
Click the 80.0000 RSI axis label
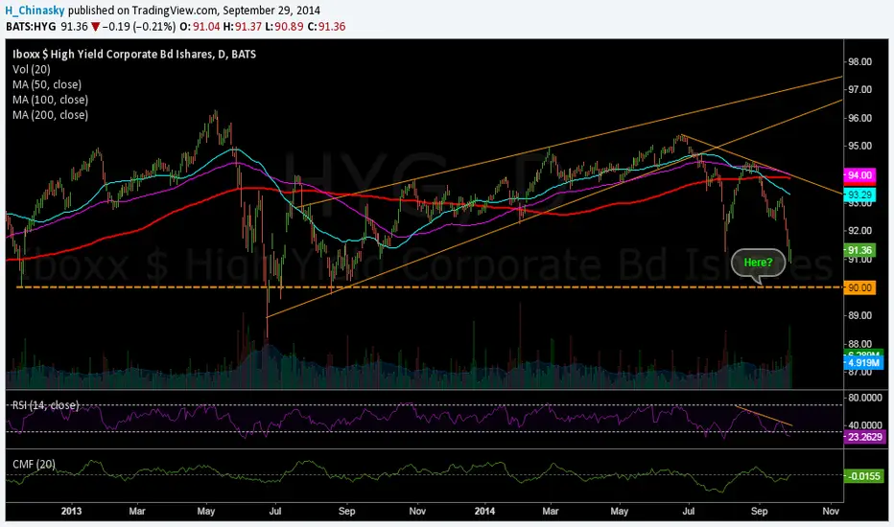(x=865, y=398)
